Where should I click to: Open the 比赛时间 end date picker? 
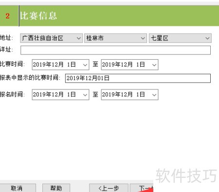tap(129, 65)
